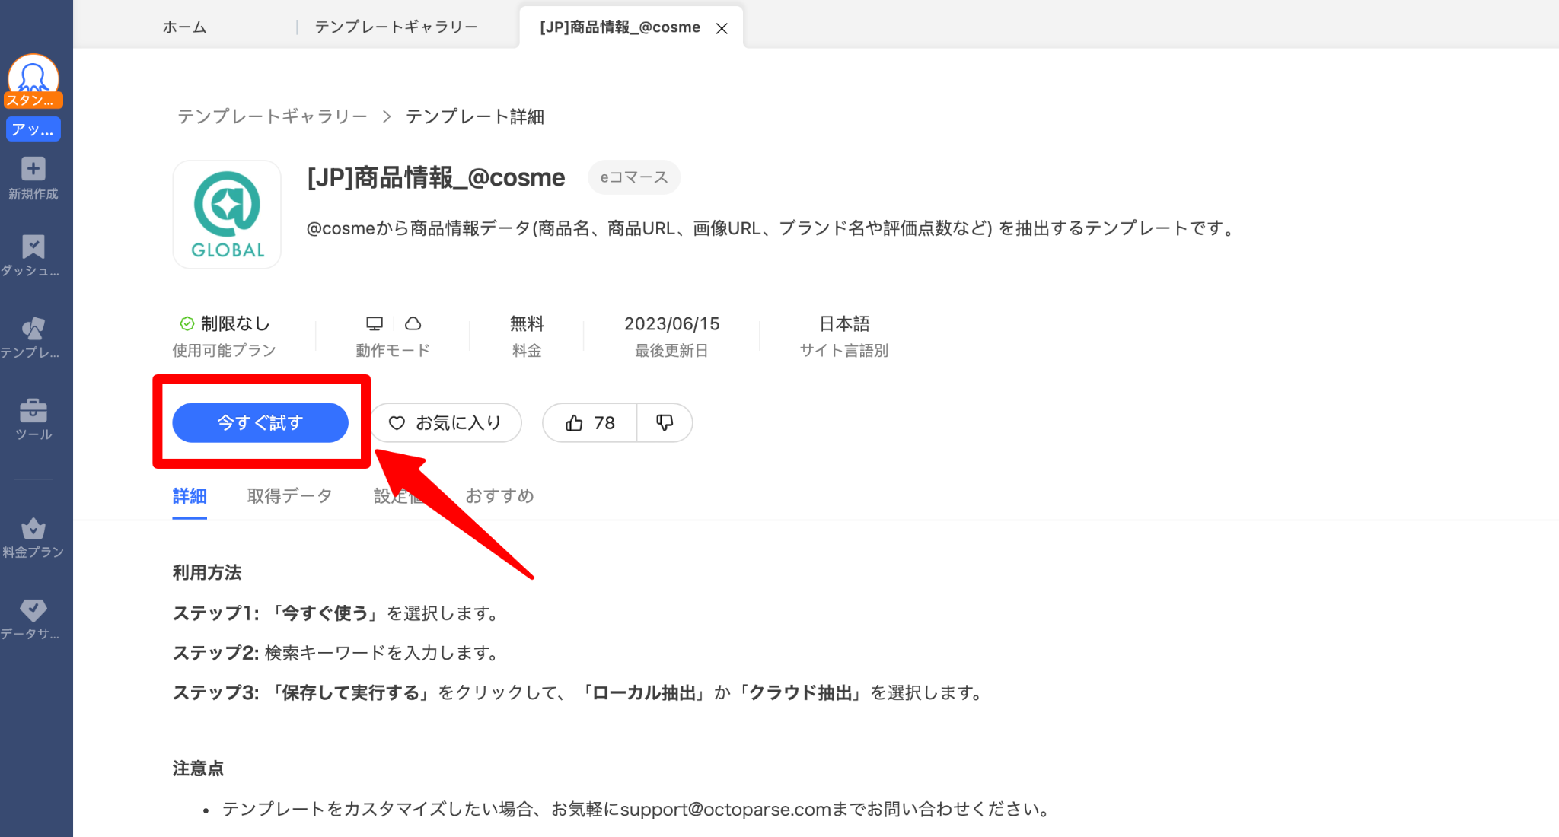Click the green 制限なし checkmark icon
1559x837 pixels.
tap(187, 323)
